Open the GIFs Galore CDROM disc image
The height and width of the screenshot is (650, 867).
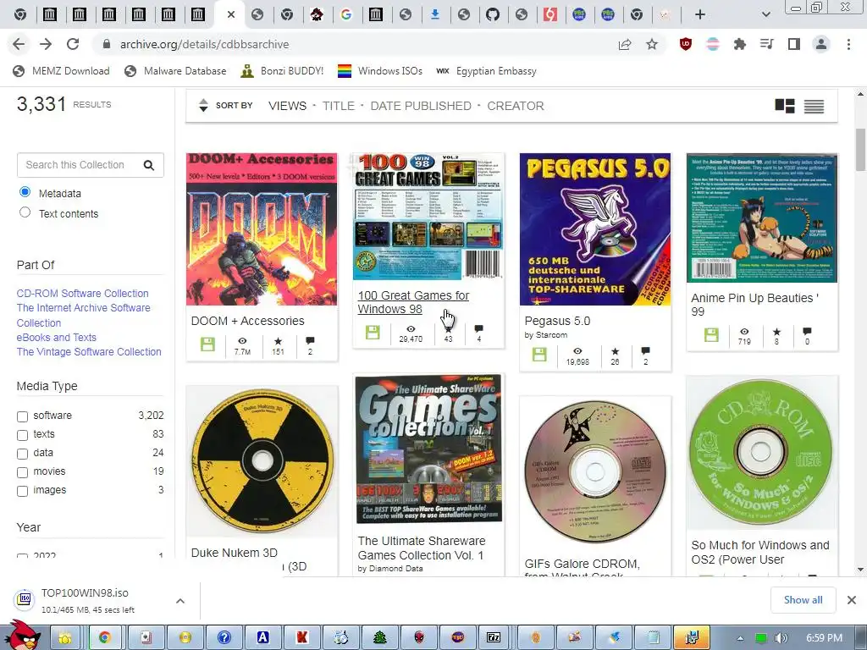[595, 472]
